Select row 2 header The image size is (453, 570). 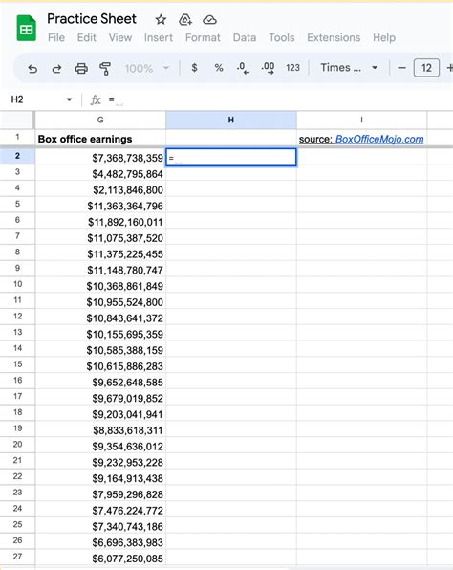point(17,156)
